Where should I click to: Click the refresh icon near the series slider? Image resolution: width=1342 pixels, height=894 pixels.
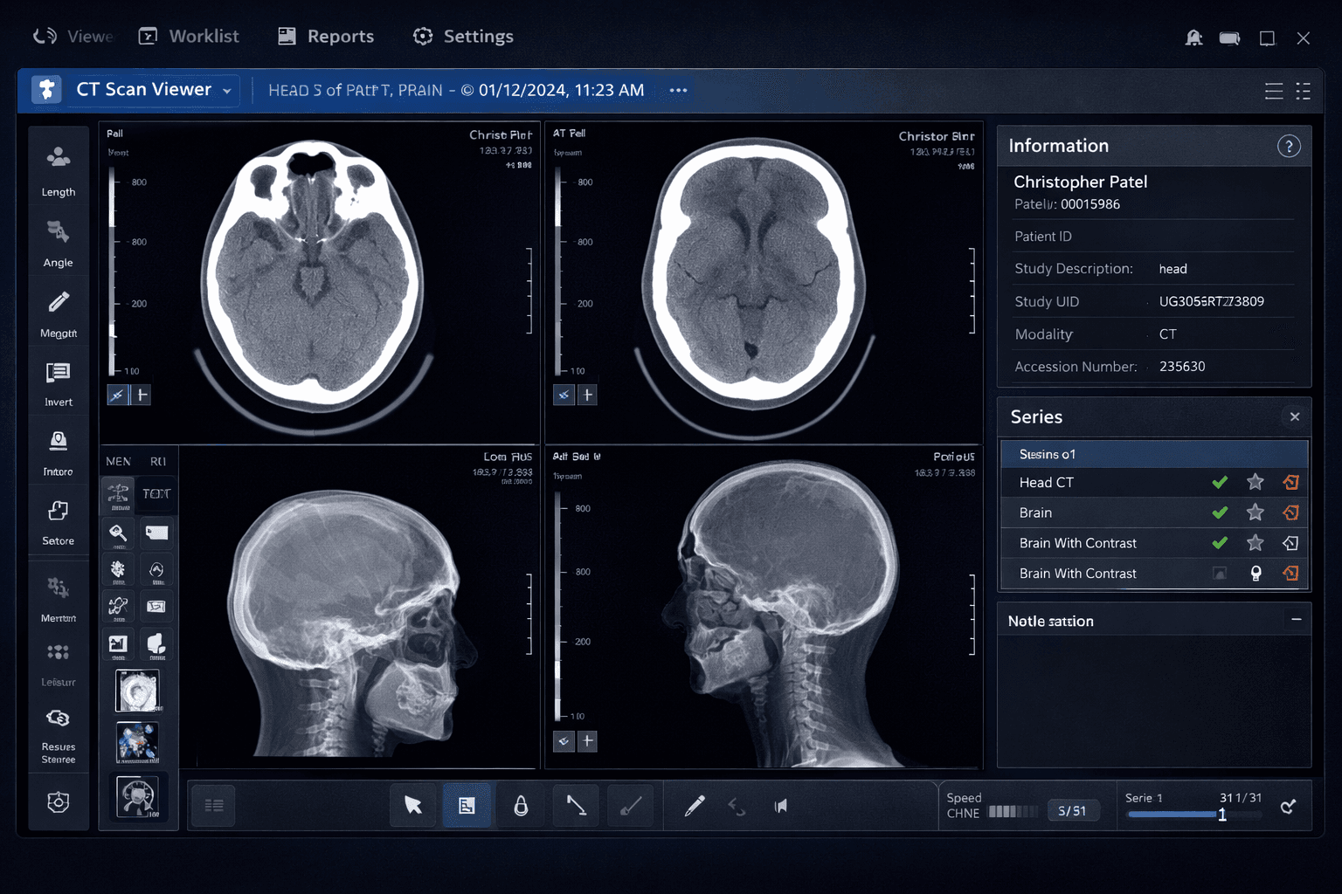1289,805
